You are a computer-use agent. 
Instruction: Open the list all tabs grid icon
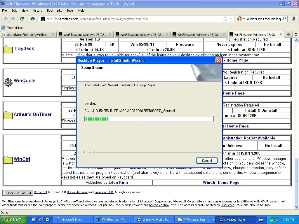(x=296, y=34)
